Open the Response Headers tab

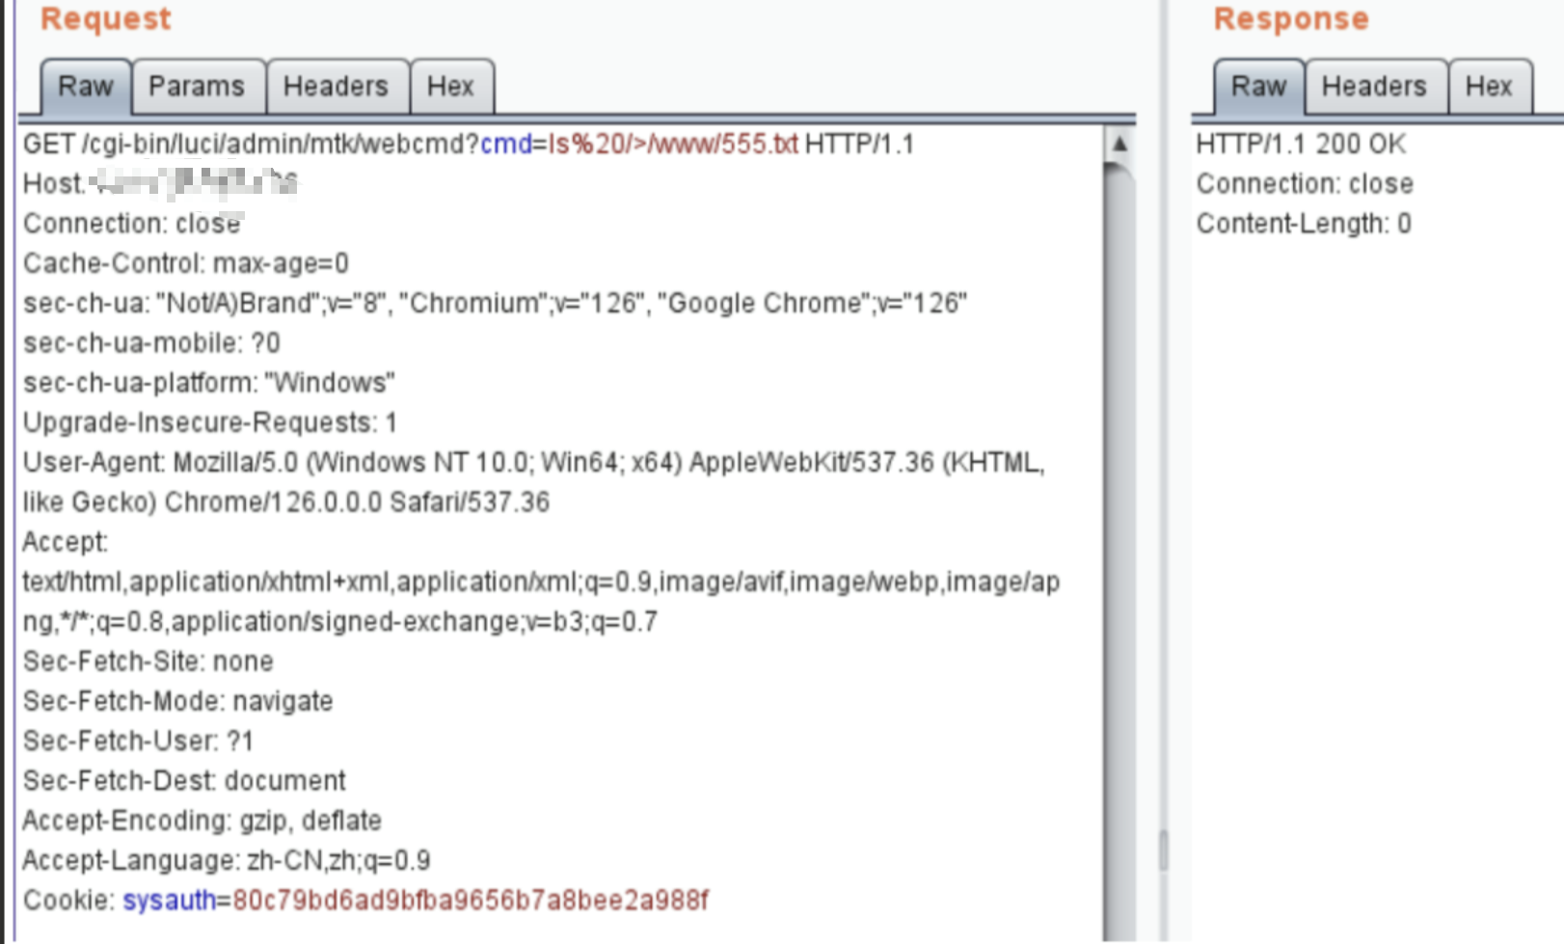(1374, 87)
